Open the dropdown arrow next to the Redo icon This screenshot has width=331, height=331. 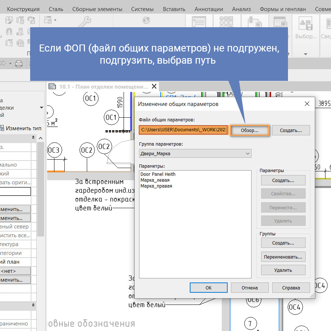(10, 63)
